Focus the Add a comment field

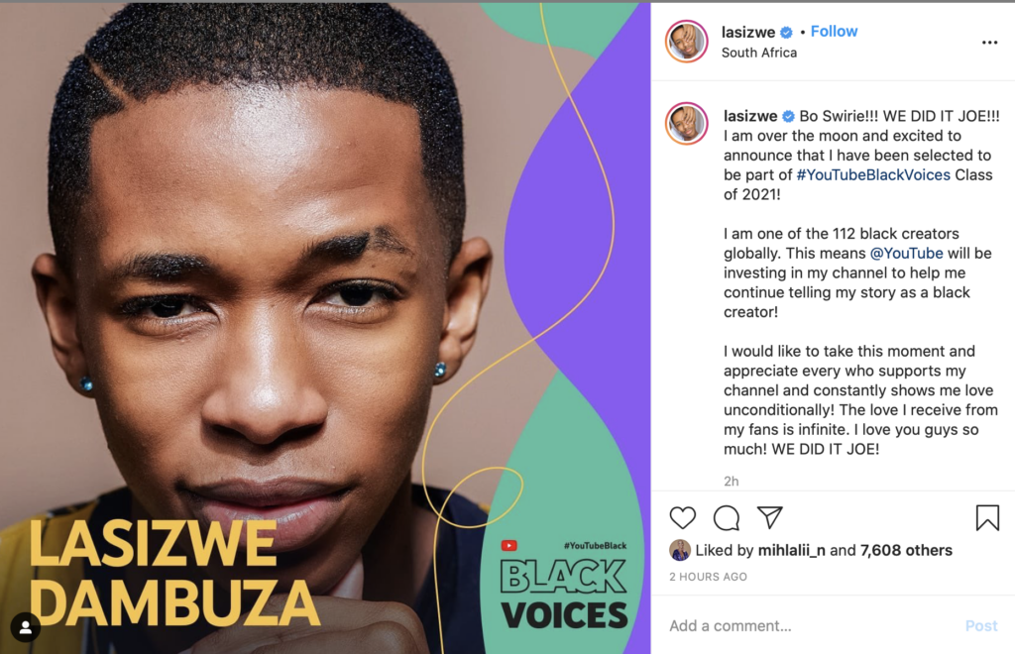pos(811,625)
